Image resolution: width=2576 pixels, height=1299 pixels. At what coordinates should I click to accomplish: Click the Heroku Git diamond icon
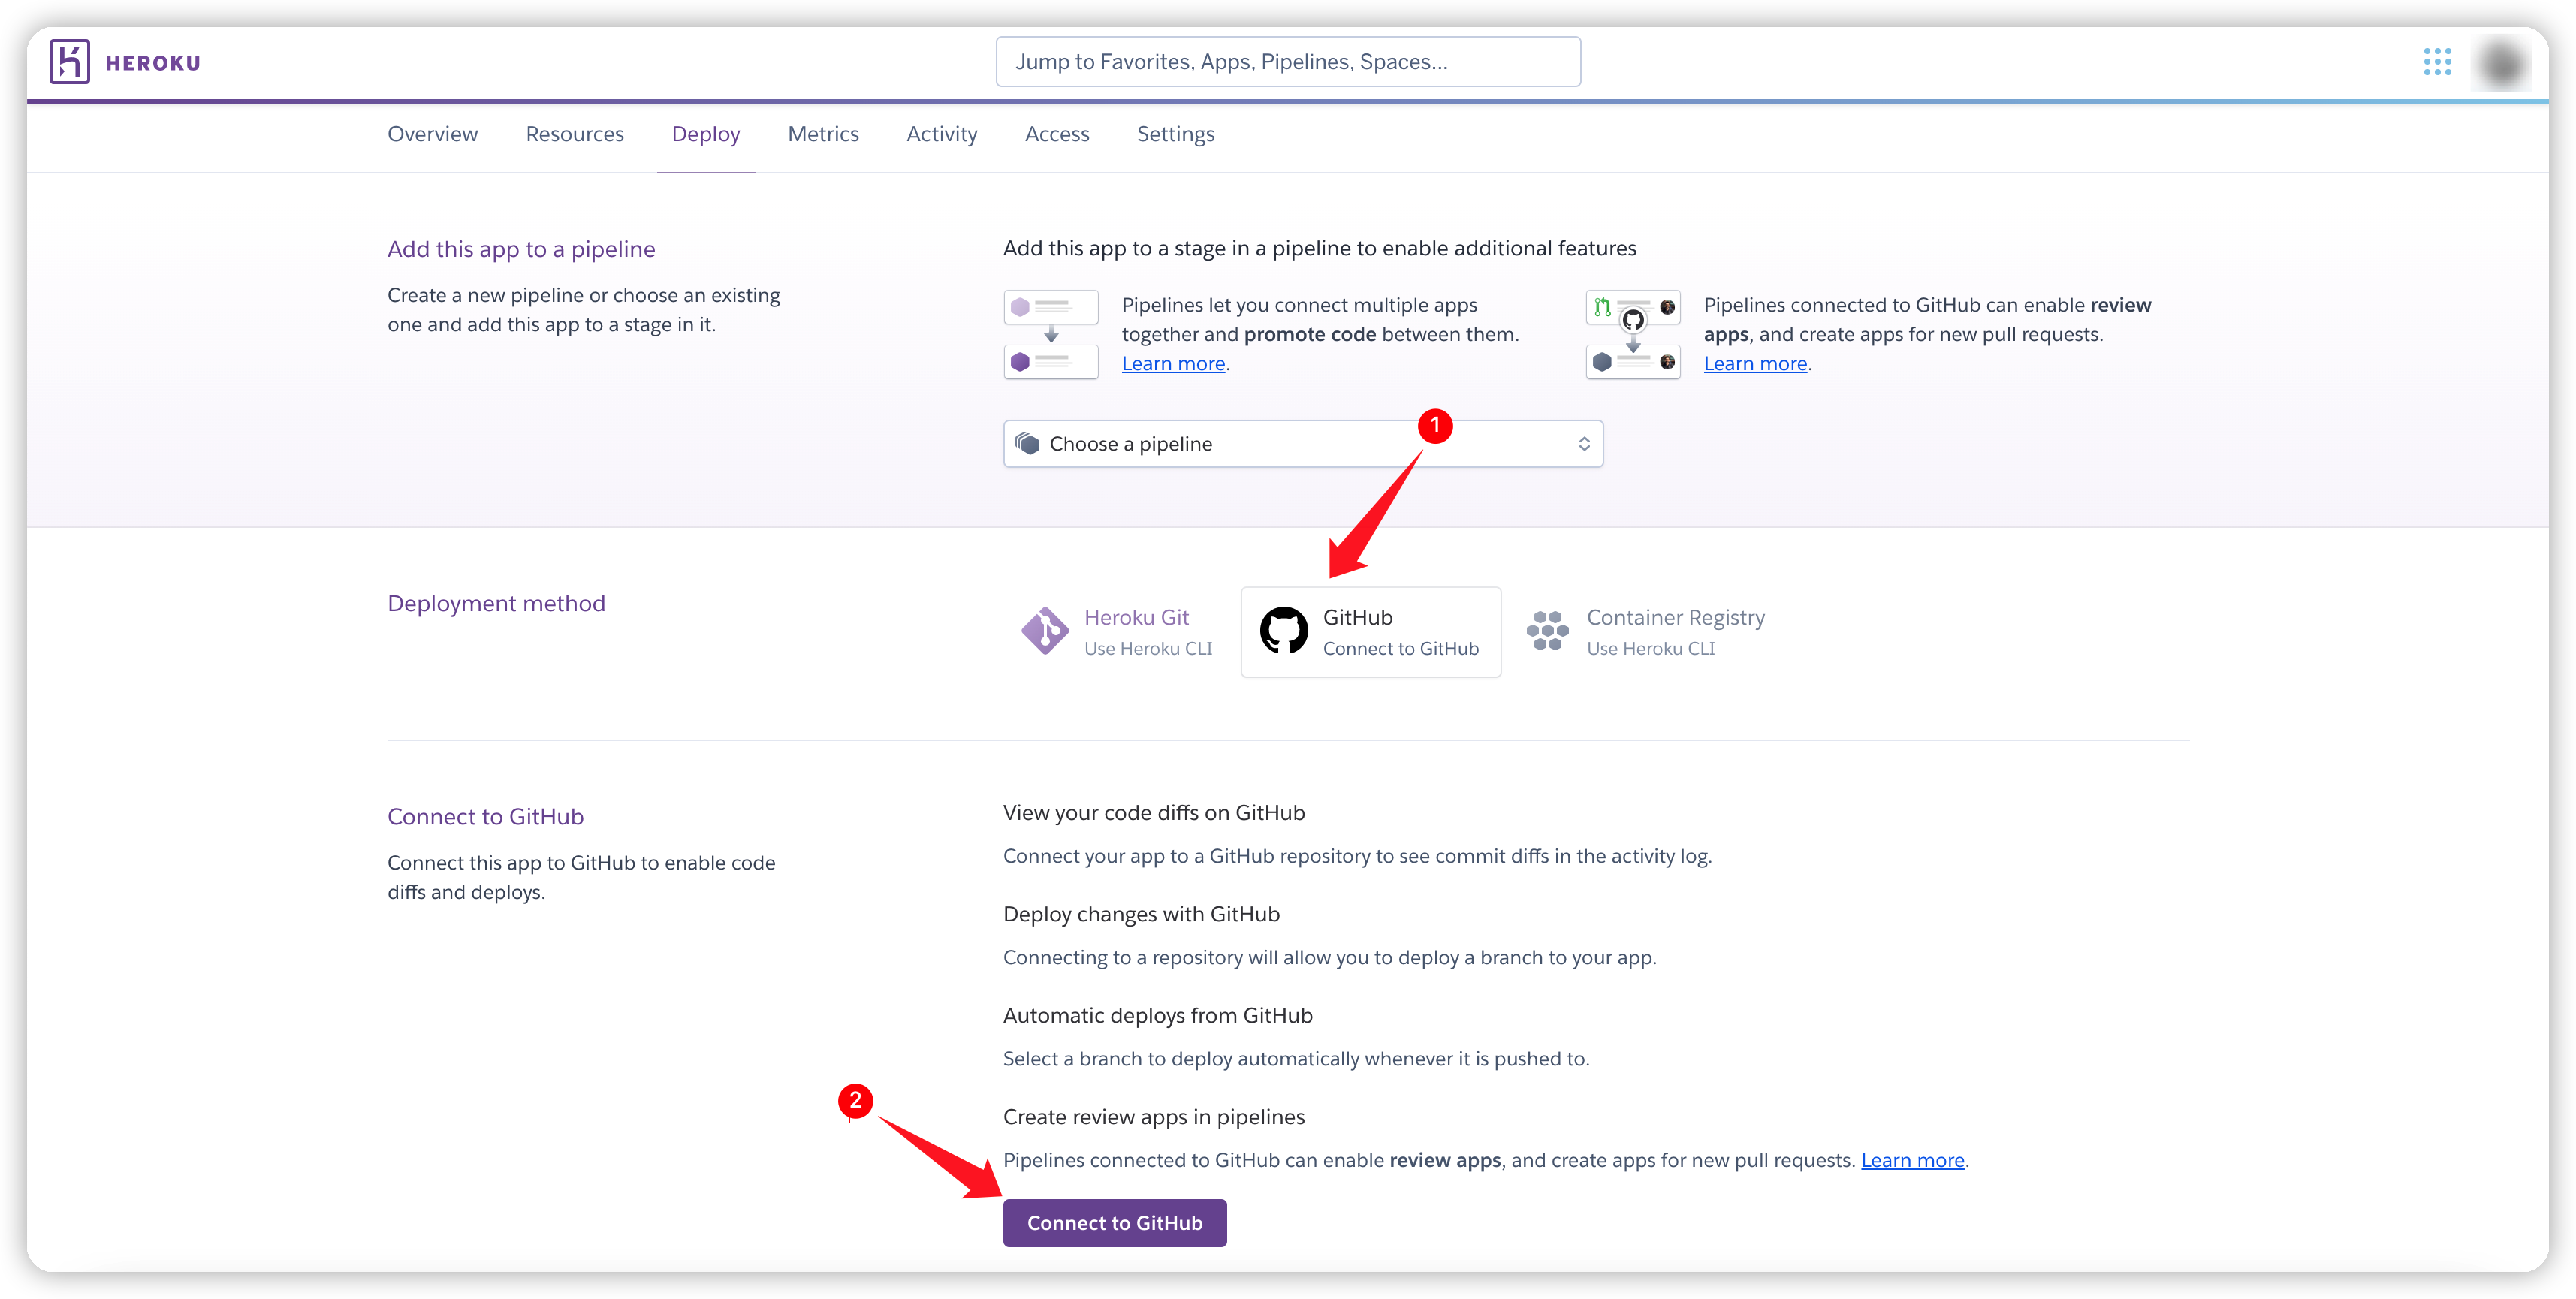pos(1045,631)
